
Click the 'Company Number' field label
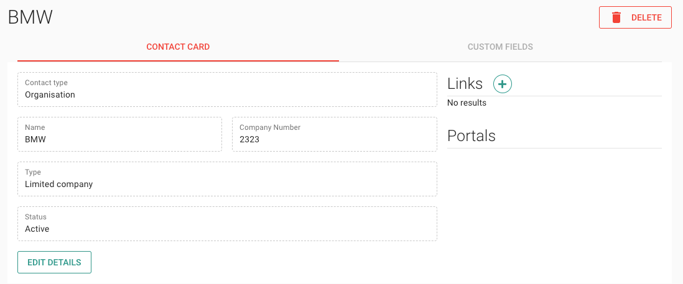270,127
